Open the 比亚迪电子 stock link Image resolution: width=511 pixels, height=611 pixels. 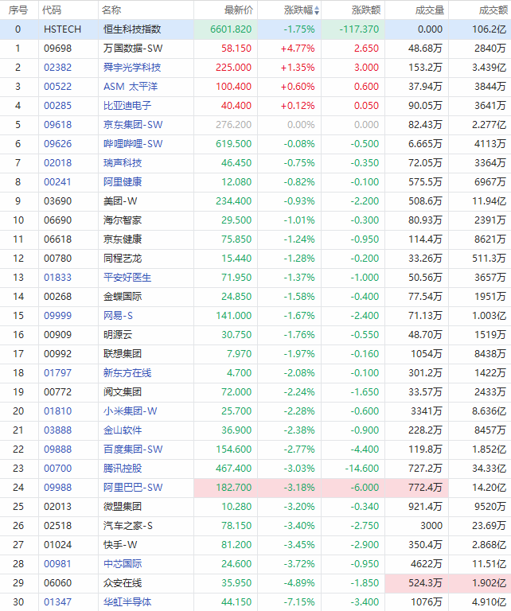click(127, 106)
